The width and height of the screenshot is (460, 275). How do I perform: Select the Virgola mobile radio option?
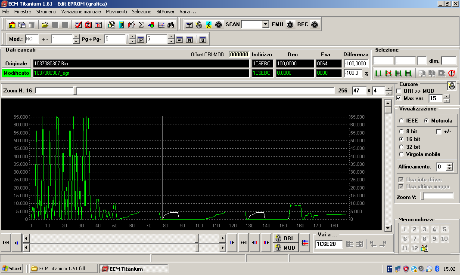401,154
